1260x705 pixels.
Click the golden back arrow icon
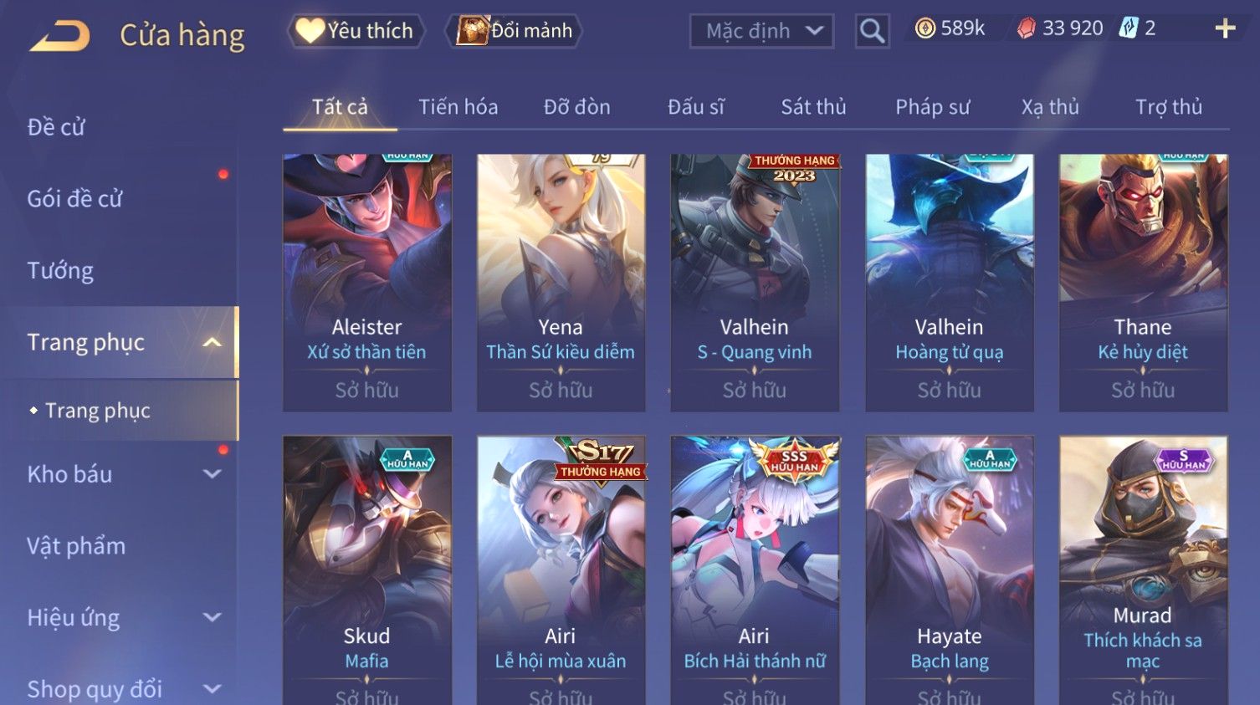[59, 36]
